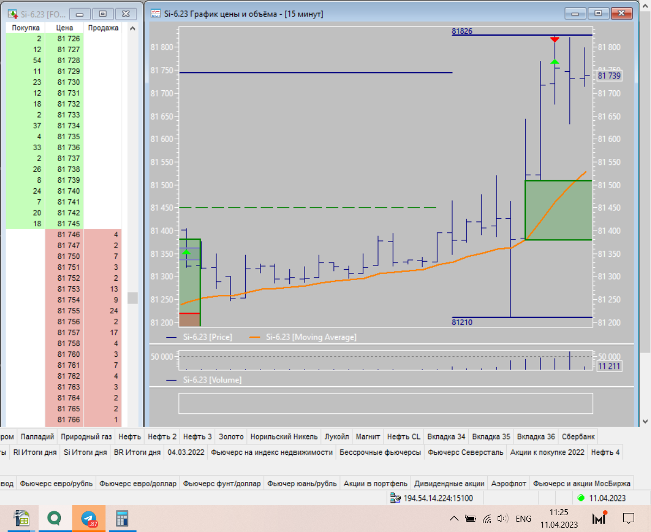The width and height of the screenshot is (651, 532).
Task: Open the Акции в портфель tab
Action: coord(375,484)
